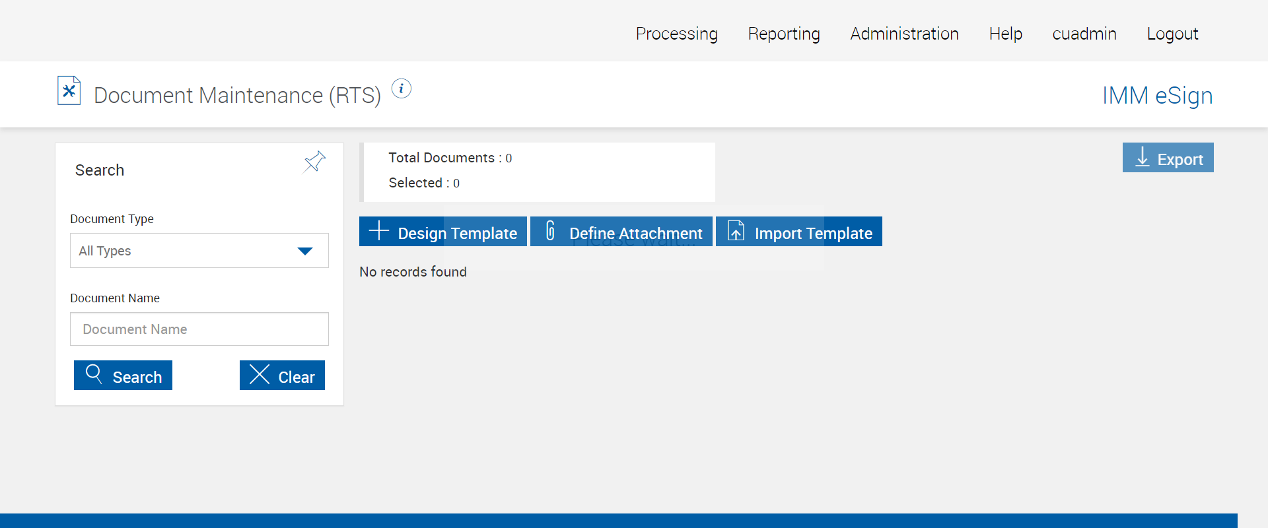The width and height of the screenshot is (1268, 528).
Task: Open the Help menu
Action: pyautogui.click(x=1005, y=34)
